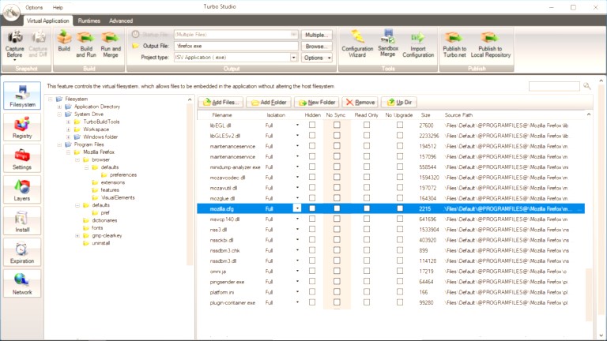Toggle No Sync checkbox for omni.ja

(337, 271)
